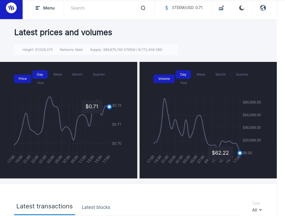The height and width of the screenshot is (216, 285).
Task: Click the blue marker on the volume chart
Action: click(x=240, y=153)
